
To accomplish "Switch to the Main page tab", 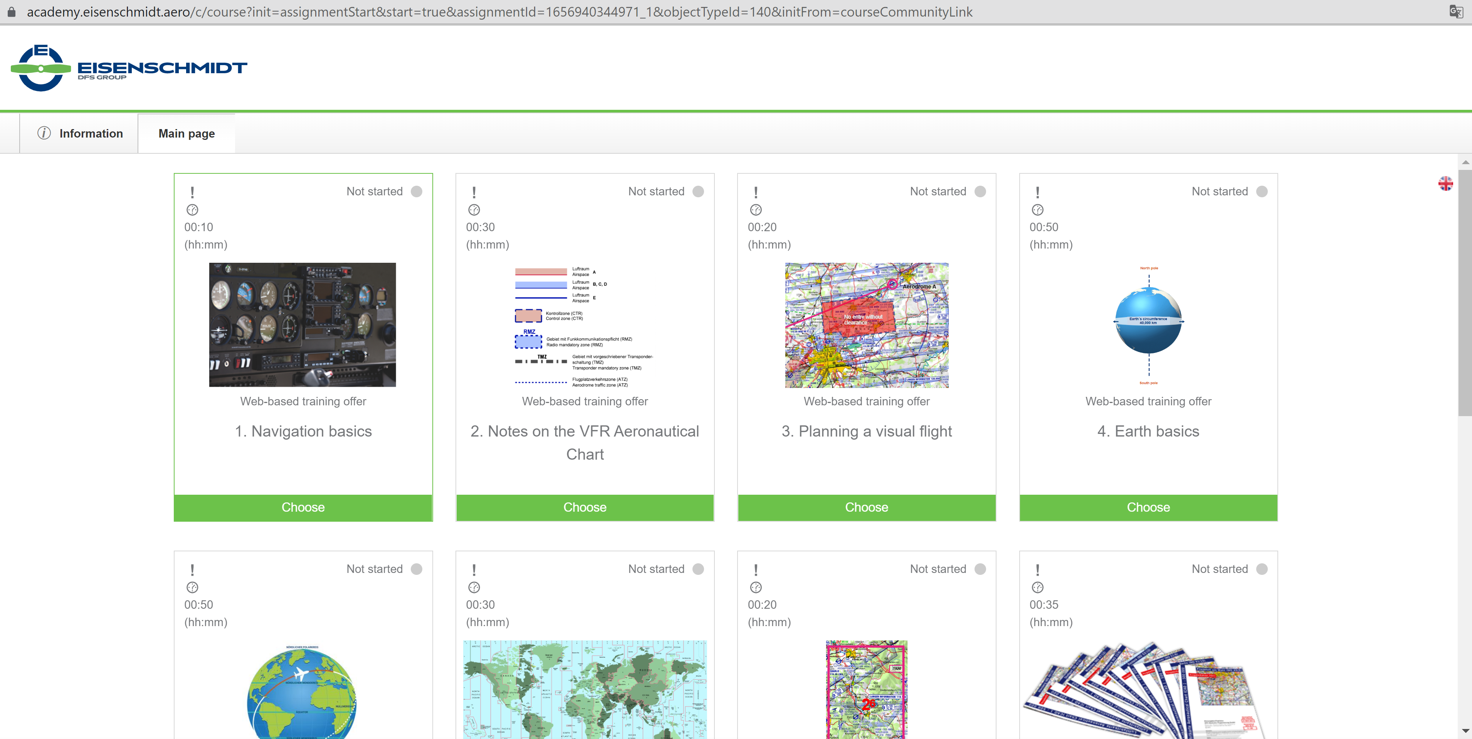I will click(187, 133).
